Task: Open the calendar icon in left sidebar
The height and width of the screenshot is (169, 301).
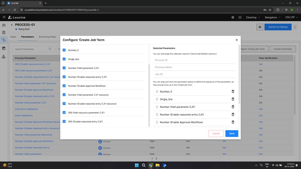Action: point(3,48)
